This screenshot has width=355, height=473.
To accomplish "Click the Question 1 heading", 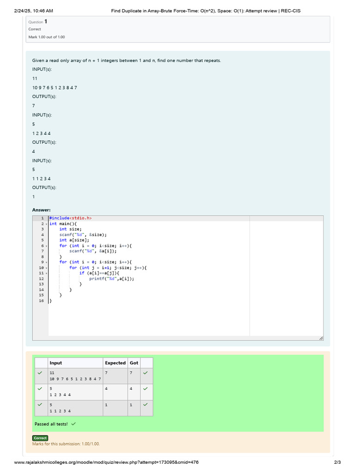I will pos(37,22).
